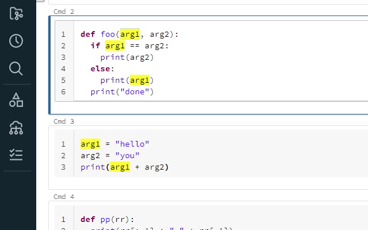Click the "hello" string in Cmd 3
Screen dimensions: 368x230
pos(132,144)
